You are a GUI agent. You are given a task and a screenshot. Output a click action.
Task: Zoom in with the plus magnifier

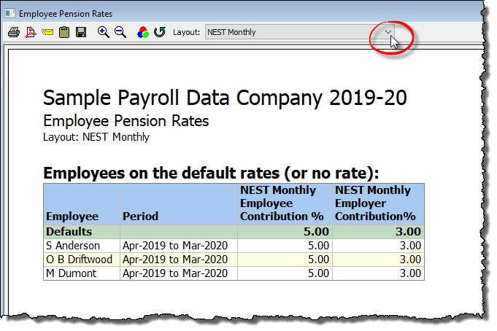(x=104, y=32)
